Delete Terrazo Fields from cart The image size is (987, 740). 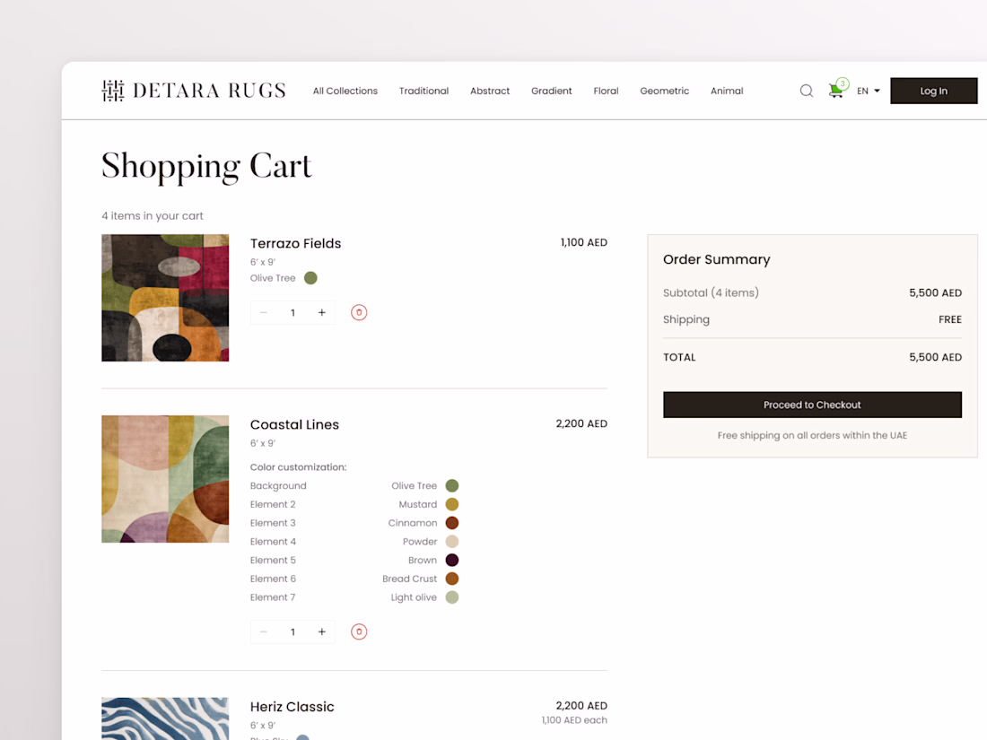click(x=359, y=313)
